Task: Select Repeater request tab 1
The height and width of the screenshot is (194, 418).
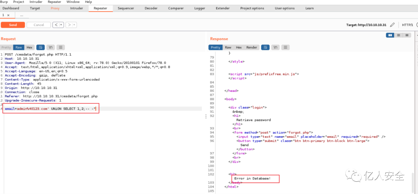Action: tap(3, 15)
